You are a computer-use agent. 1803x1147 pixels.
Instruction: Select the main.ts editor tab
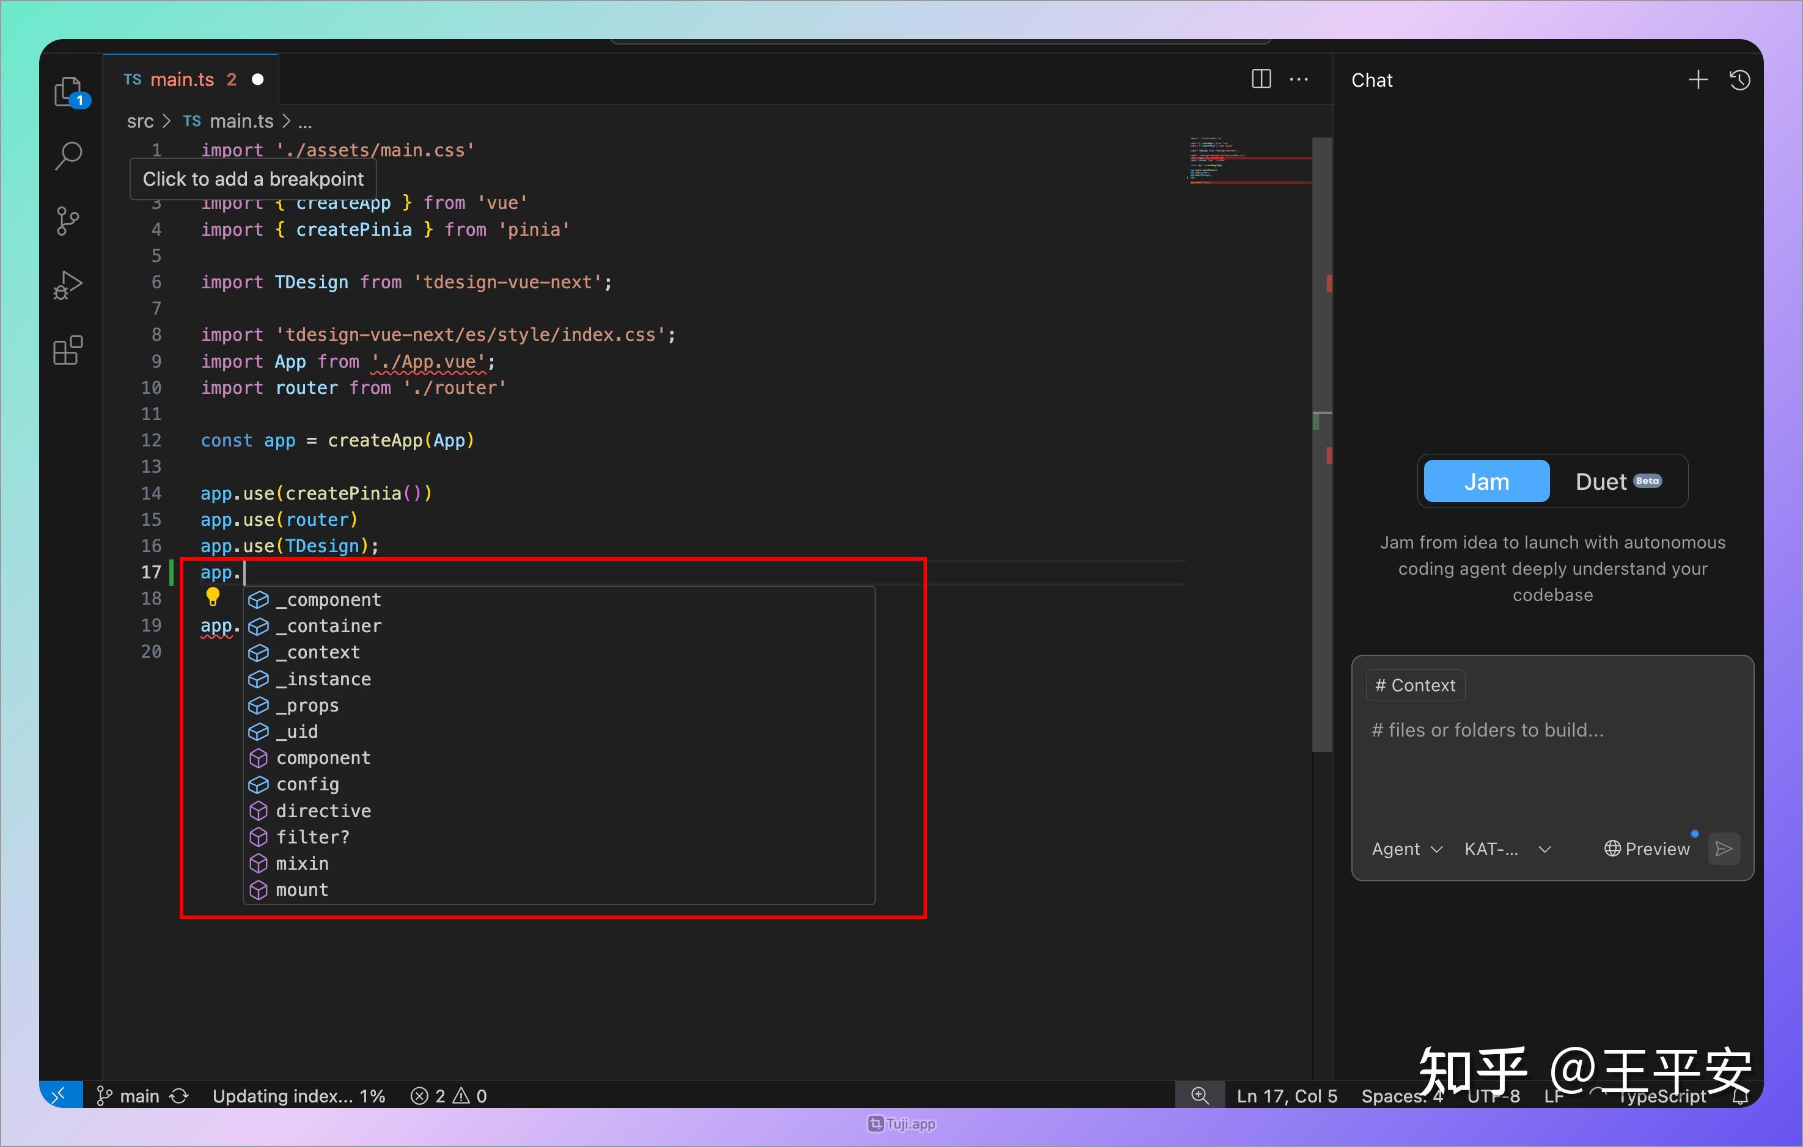click(182, 79)
